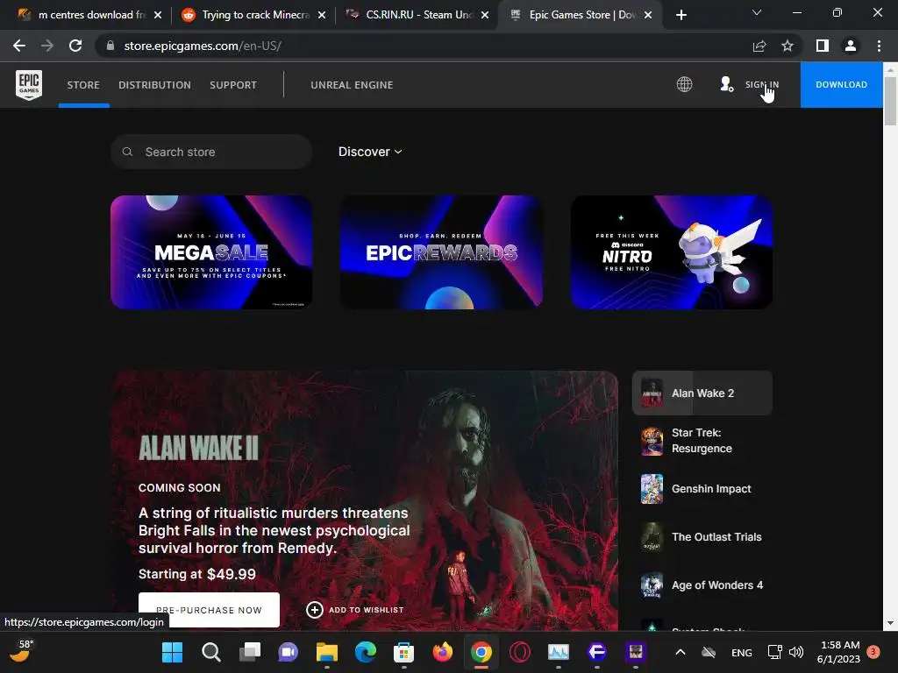This screenshot has width=898, height=673.
Task: Open the browser side panel icon
Action: (823, 46)
